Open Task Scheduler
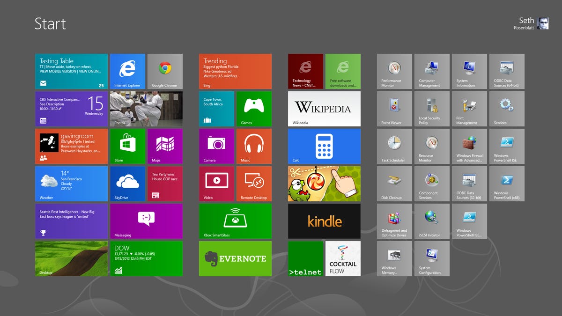This screenshot has height=316, width=562. [x=394, y=146]
